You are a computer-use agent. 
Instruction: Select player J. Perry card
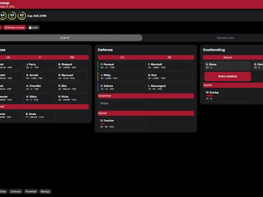pos(40,66)
